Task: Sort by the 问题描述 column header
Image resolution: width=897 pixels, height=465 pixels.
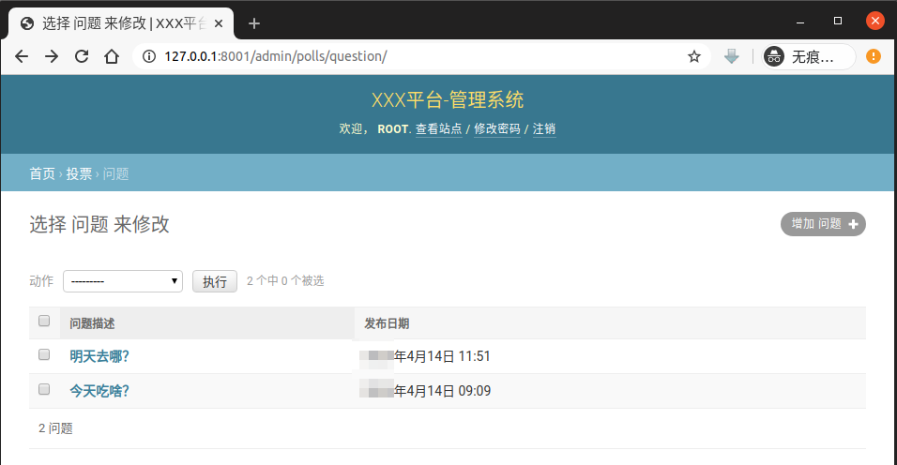Action: click(x=93, y=323)
